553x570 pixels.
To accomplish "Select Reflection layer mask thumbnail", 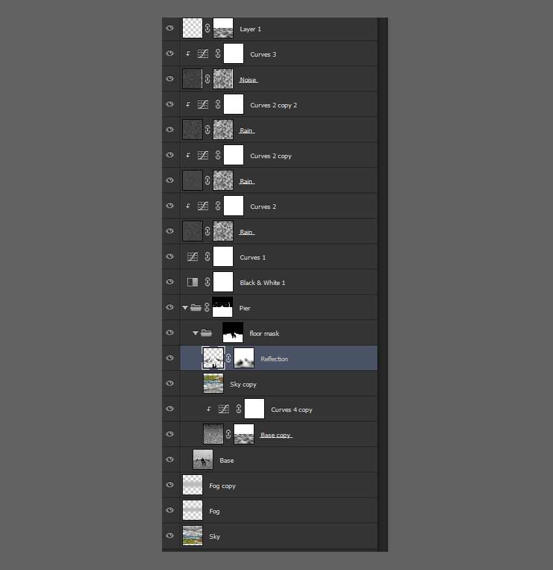I will pyautogui.click(x=243, y=358).
